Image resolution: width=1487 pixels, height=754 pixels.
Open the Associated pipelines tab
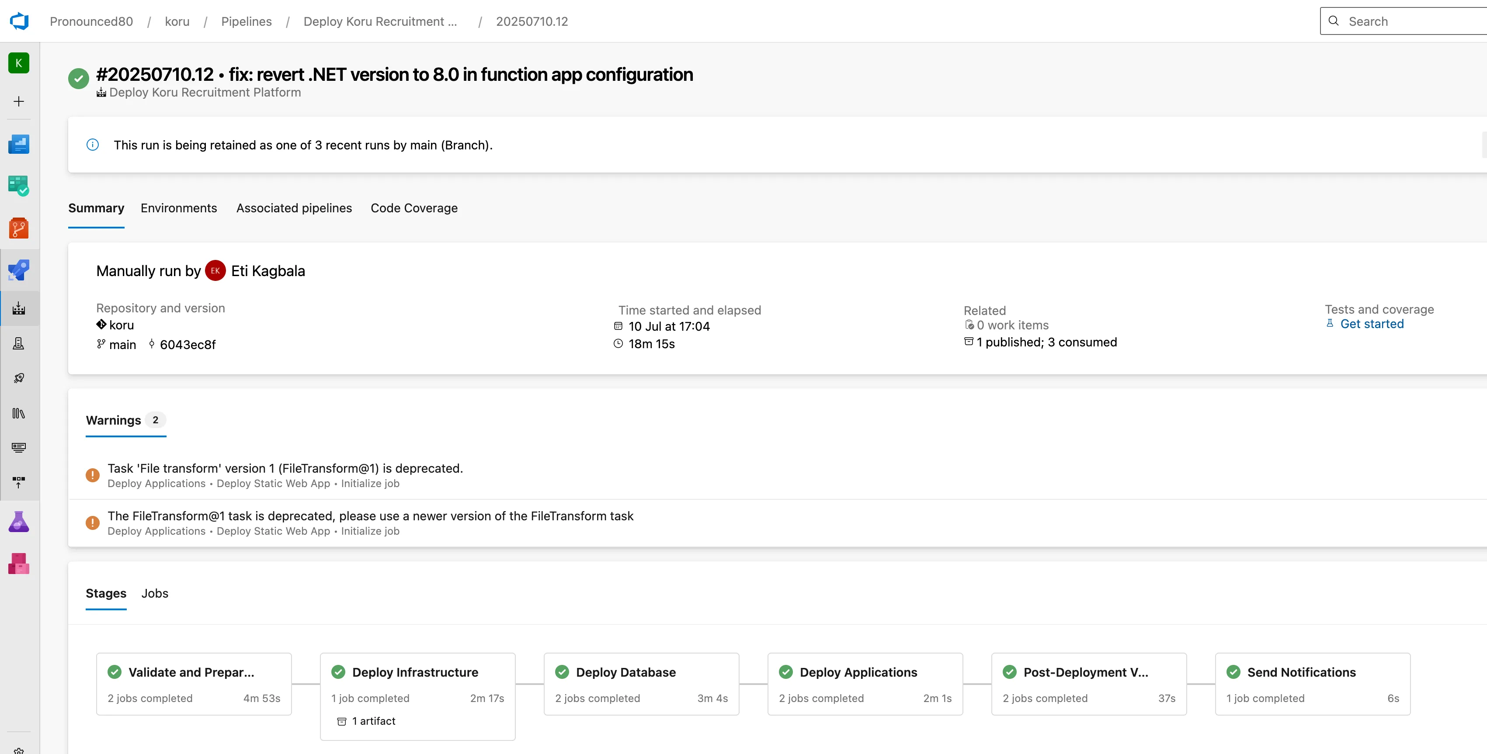pos(294,208)
